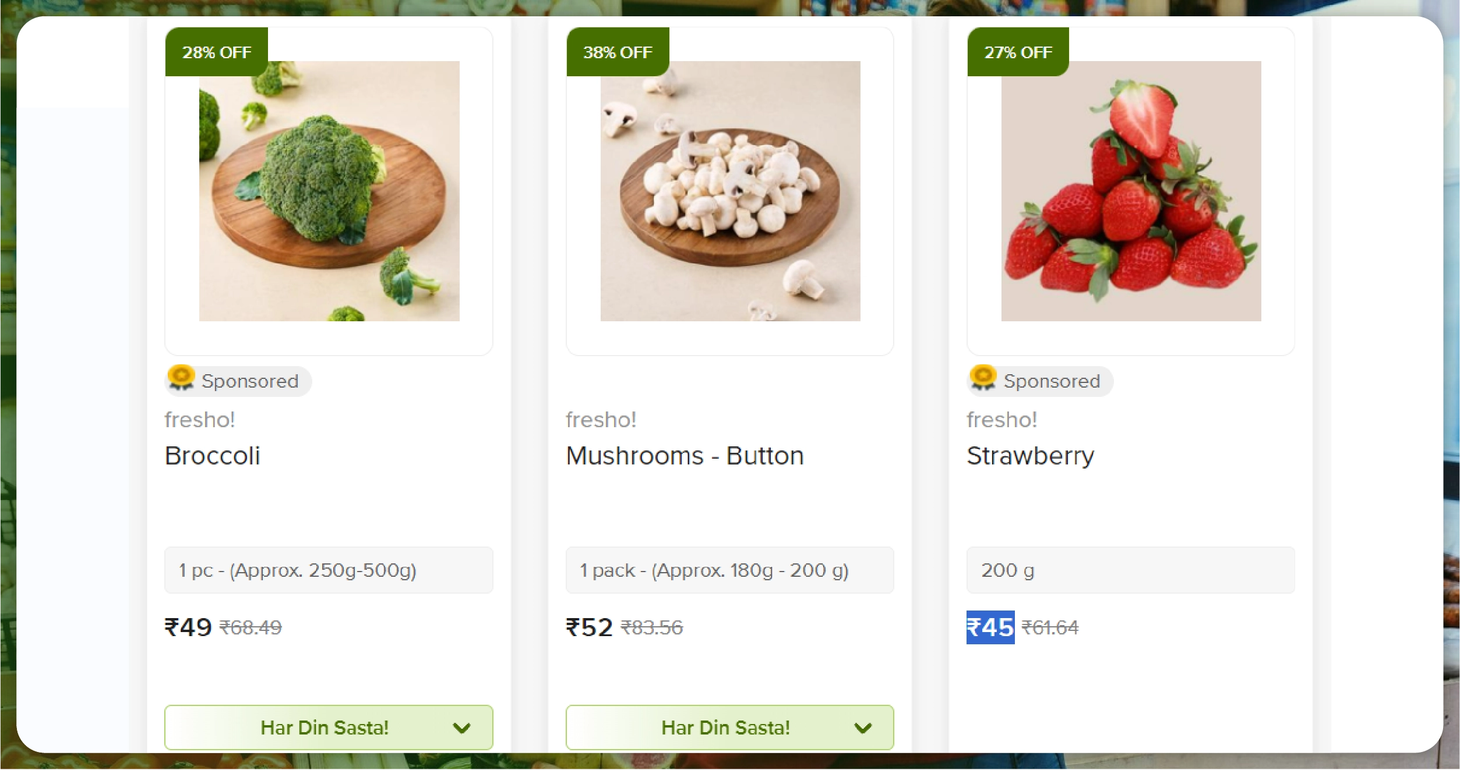Click the fresho! brand above Broccoli

(x=200, y=420)
